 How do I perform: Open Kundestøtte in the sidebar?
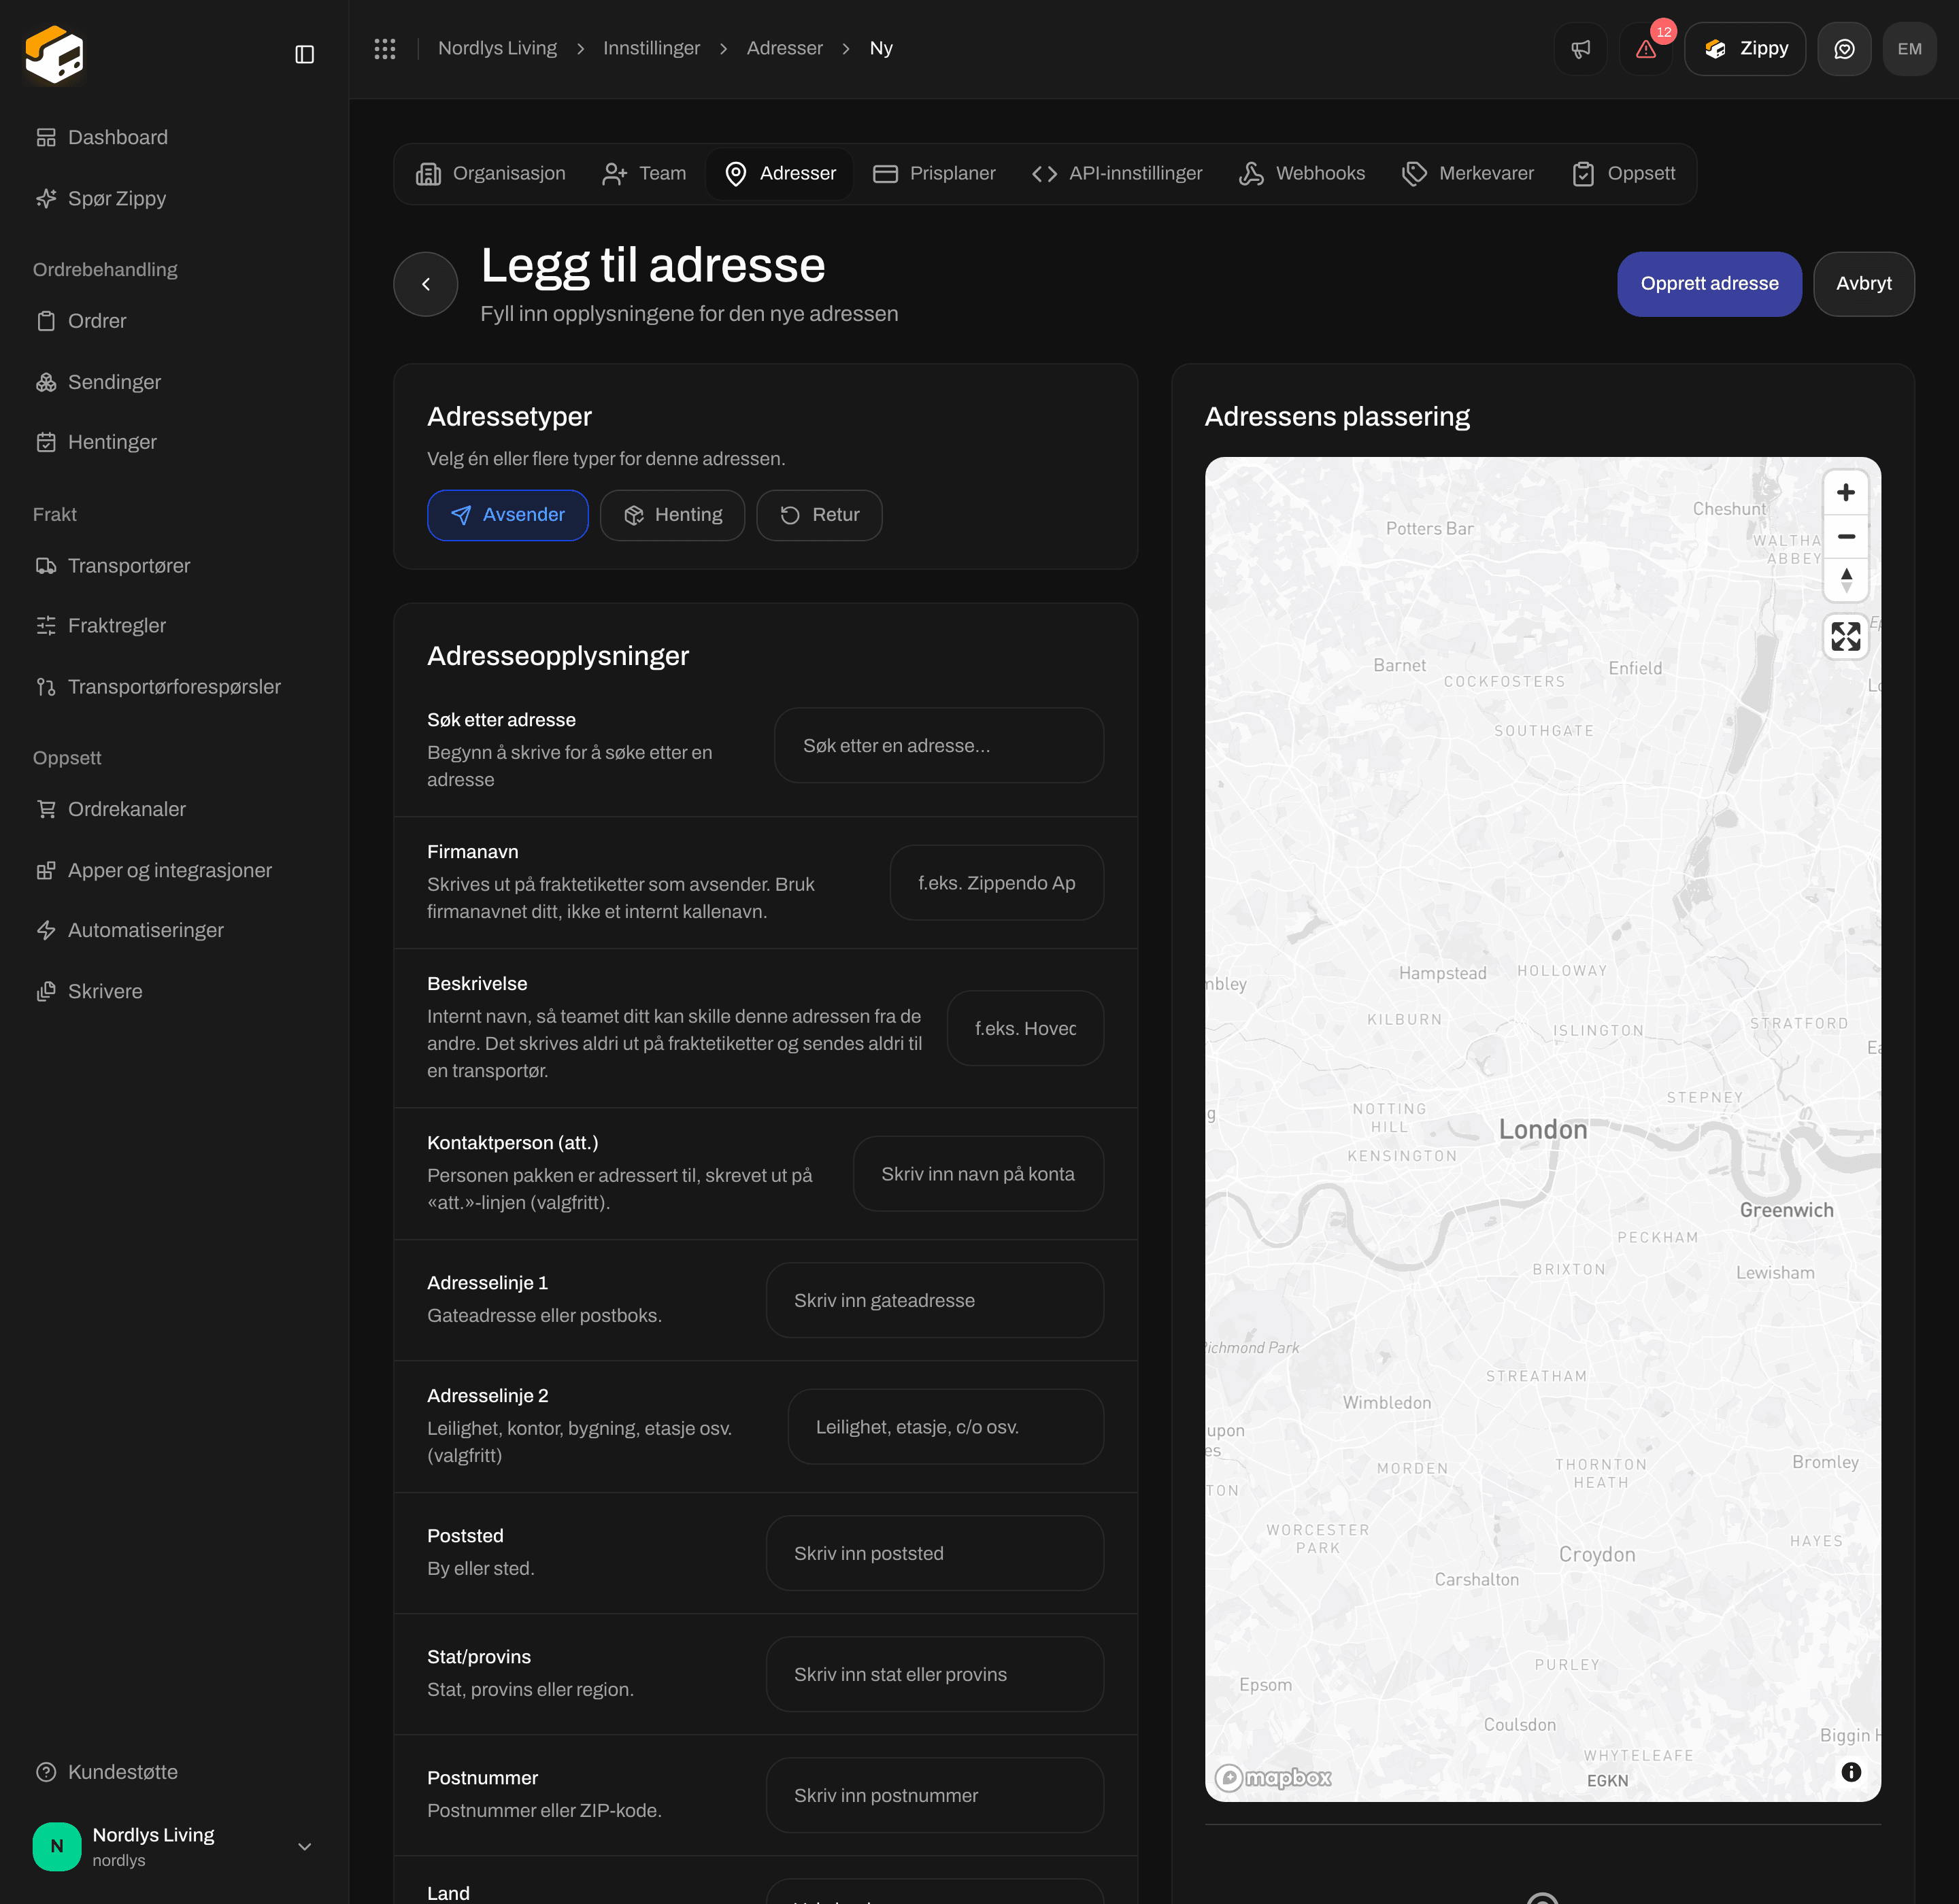[x=174, y=1772]
